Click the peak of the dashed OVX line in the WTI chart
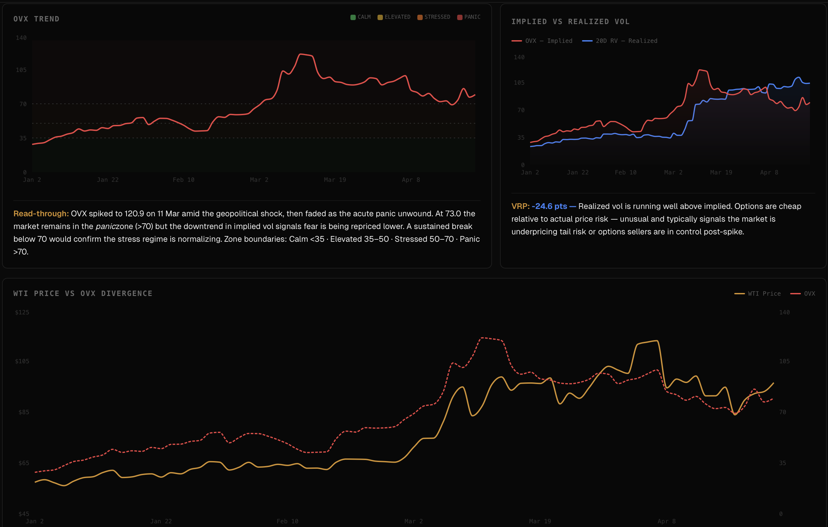Screen dimensions: 828x527 [483, 338]
